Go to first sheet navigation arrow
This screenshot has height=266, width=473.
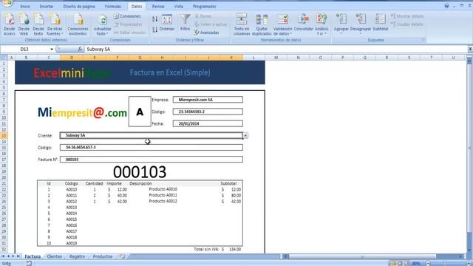click(x=3, y=256)
